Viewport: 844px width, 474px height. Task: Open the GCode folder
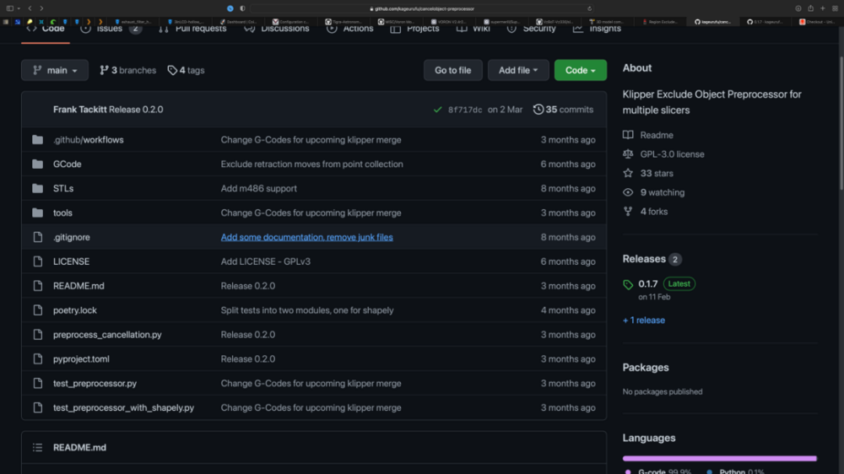click(x=68, y=164)
